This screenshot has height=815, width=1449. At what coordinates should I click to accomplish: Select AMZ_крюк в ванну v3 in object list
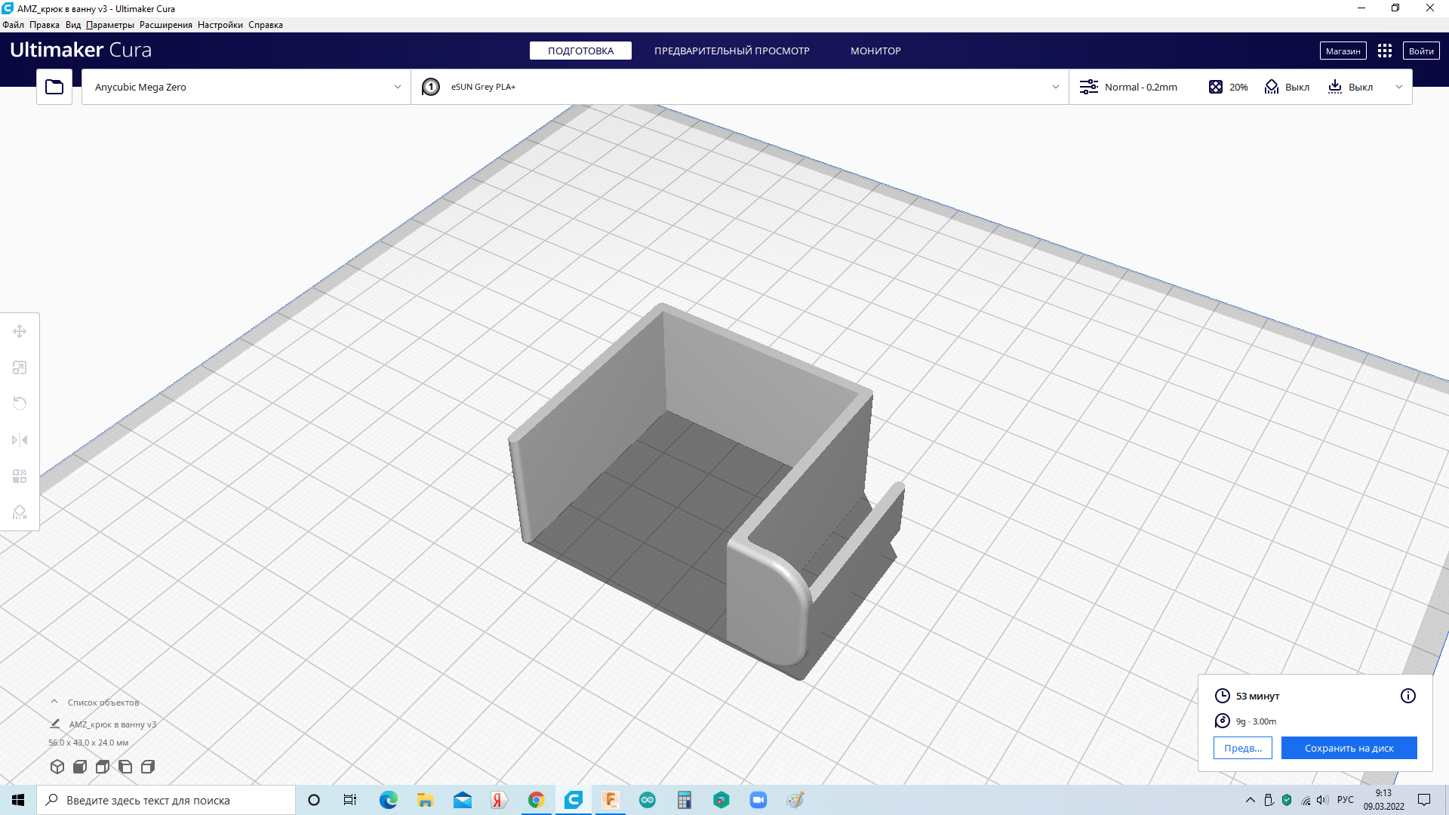112,724
